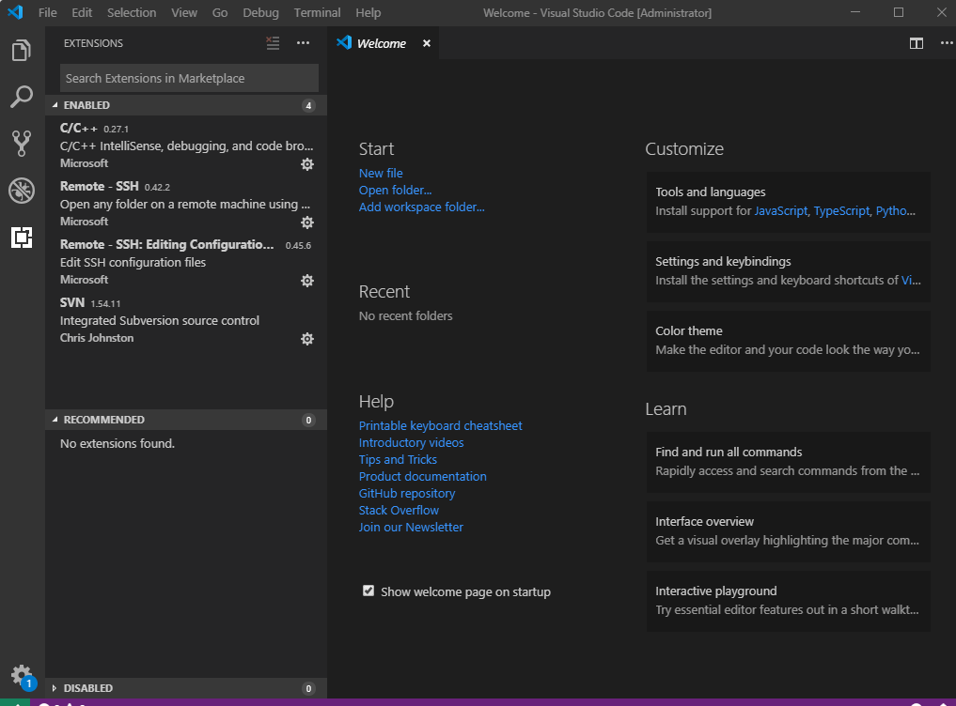This screenshot has width=956, height=706.
Task: Click the JavaScript link under Tools and languages
Action: coord(780,210)
